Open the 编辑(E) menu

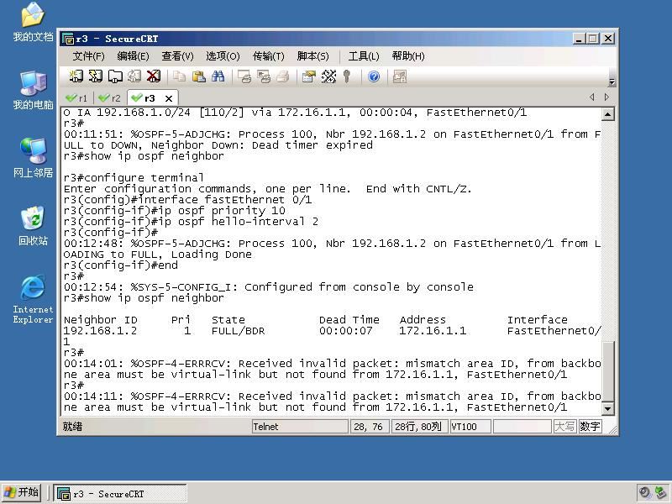click(133, 56)
